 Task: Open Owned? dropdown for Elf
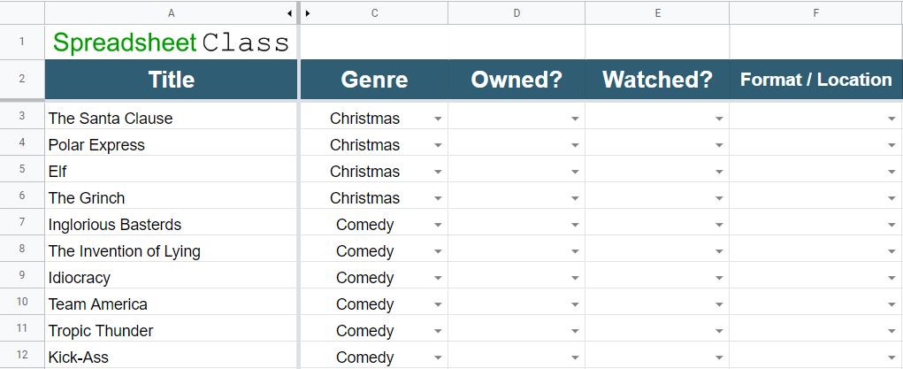point(575,172)
